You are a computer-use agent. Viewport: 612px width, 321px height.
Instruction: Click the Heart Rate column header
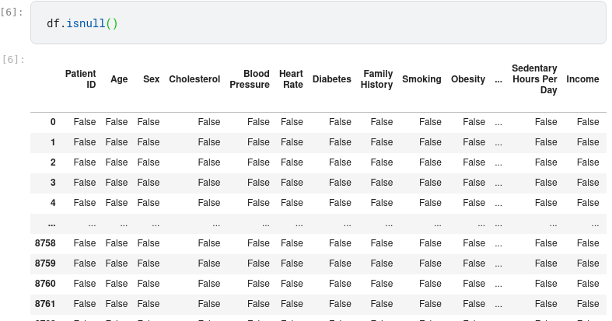point(291,79)
